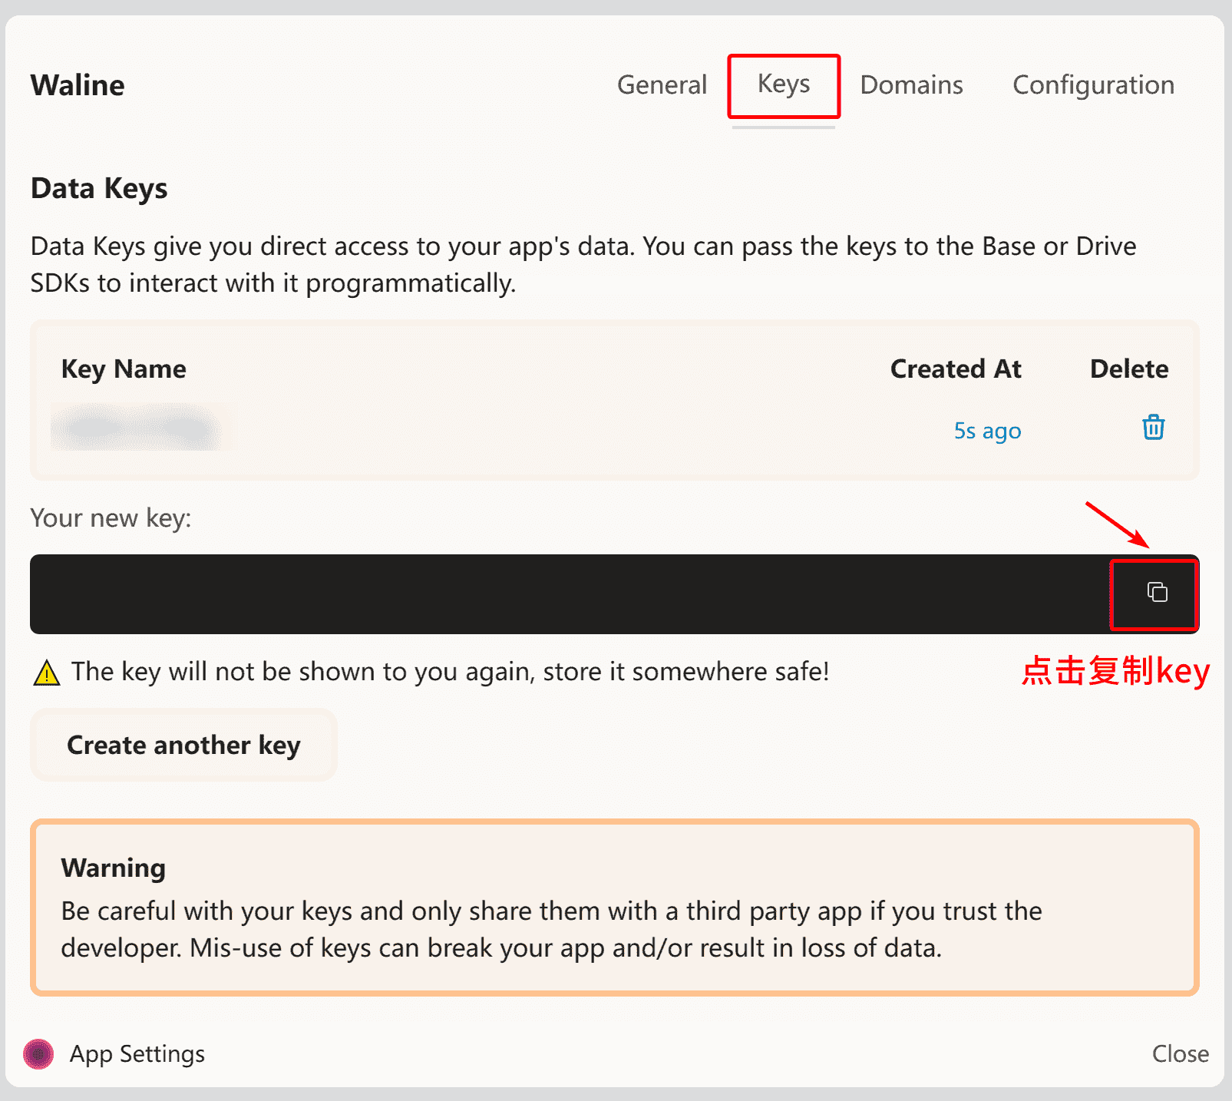Viewport: 1232px width, 1101px height.
Task: Click the Created At column header
Action: click(956, 369)
